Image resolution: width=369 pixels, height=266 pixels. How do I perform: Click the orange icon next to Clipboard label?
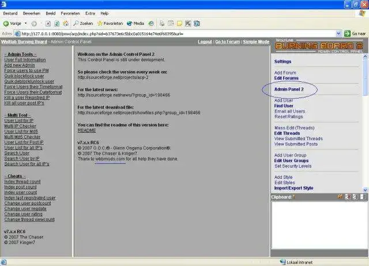pyautogui.click(x=293, y=197)
